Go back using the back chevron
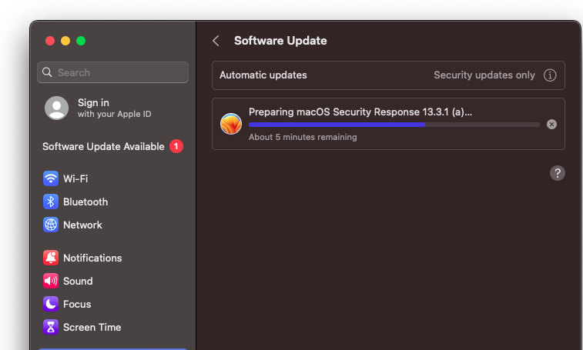The image size is (583, 350). coord(216,41)
